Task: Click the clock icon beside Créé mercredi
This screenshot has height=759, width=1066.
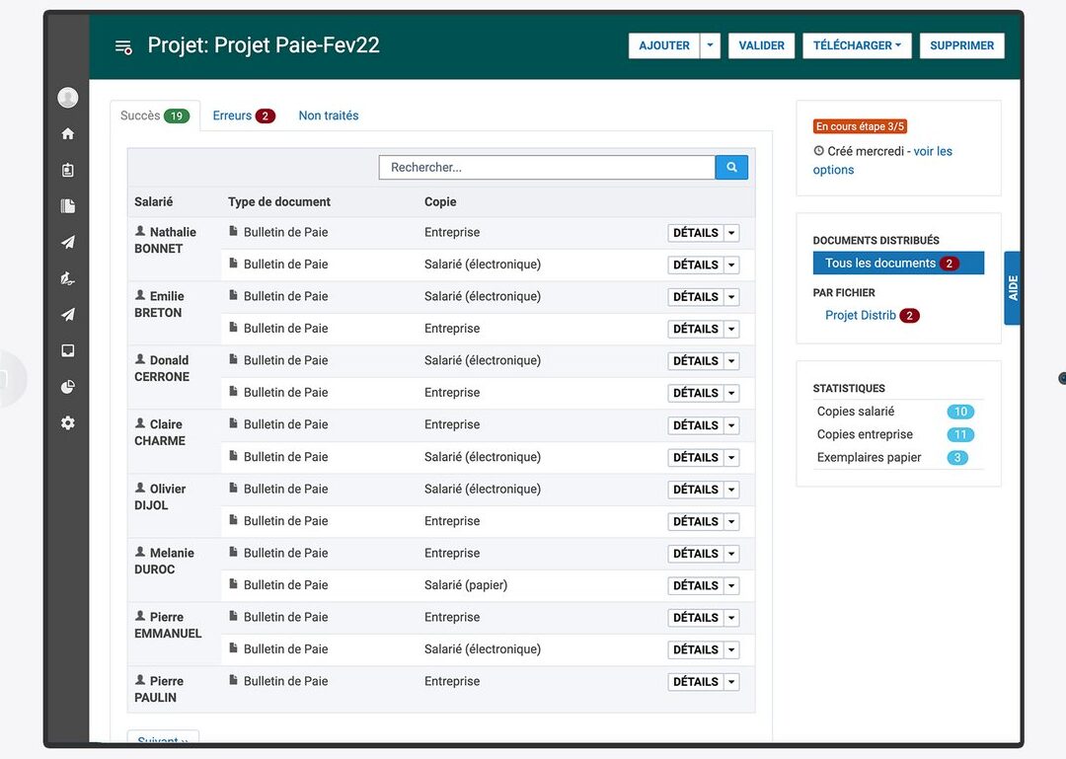Action: tap(818, 151)
